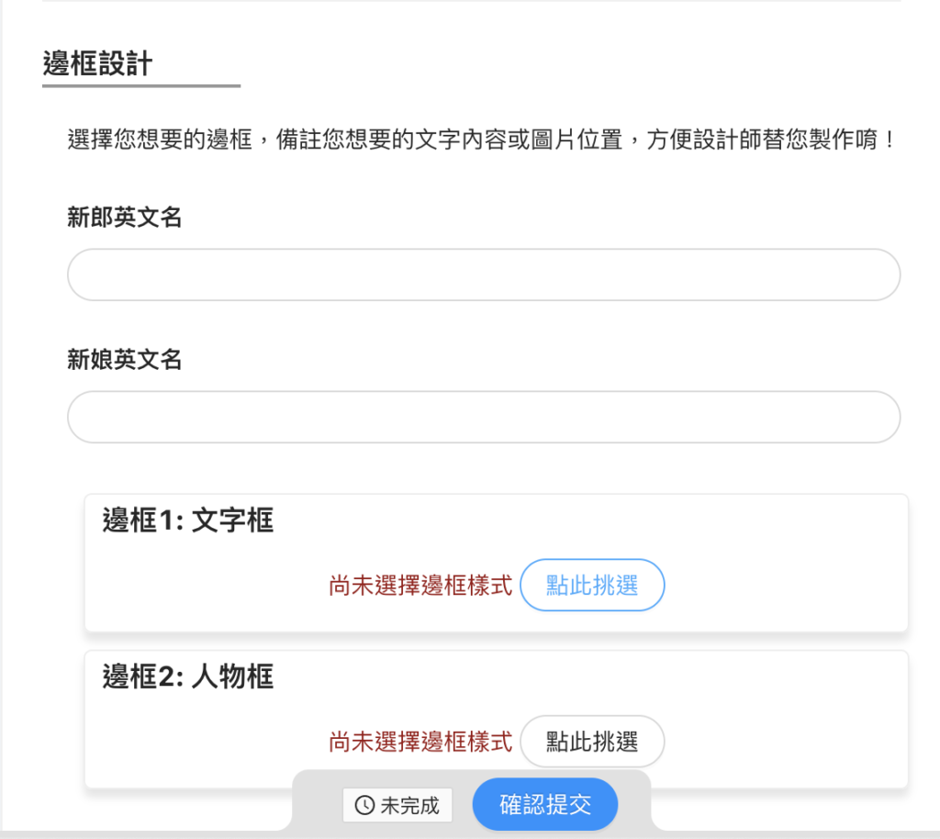
Task: Click red 尚未選擇邊框樣式 warning in 邊框1
Action: [x=420, y=586]
